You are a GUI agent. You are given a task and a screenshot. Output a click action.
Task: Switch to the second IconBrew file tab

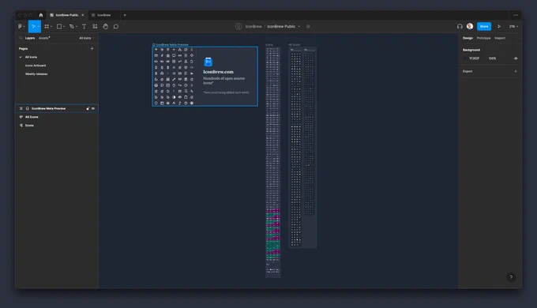coord(103,15)
